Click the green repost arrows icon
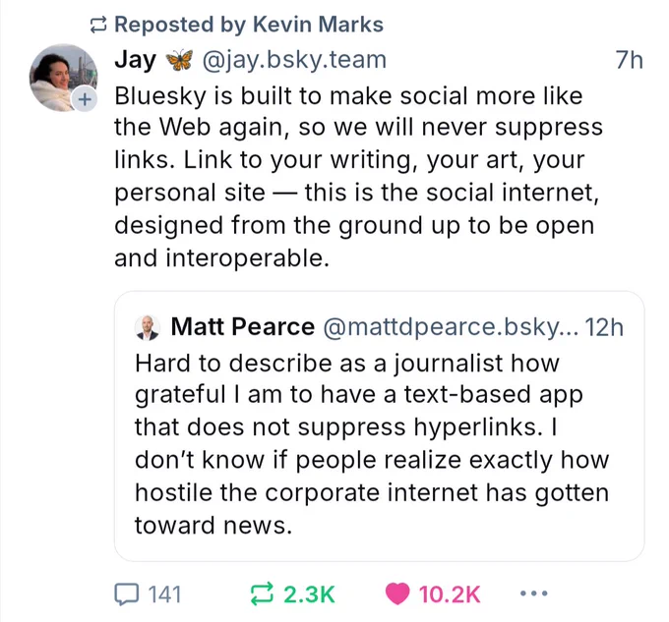The image size is (669, 622). 262,594
